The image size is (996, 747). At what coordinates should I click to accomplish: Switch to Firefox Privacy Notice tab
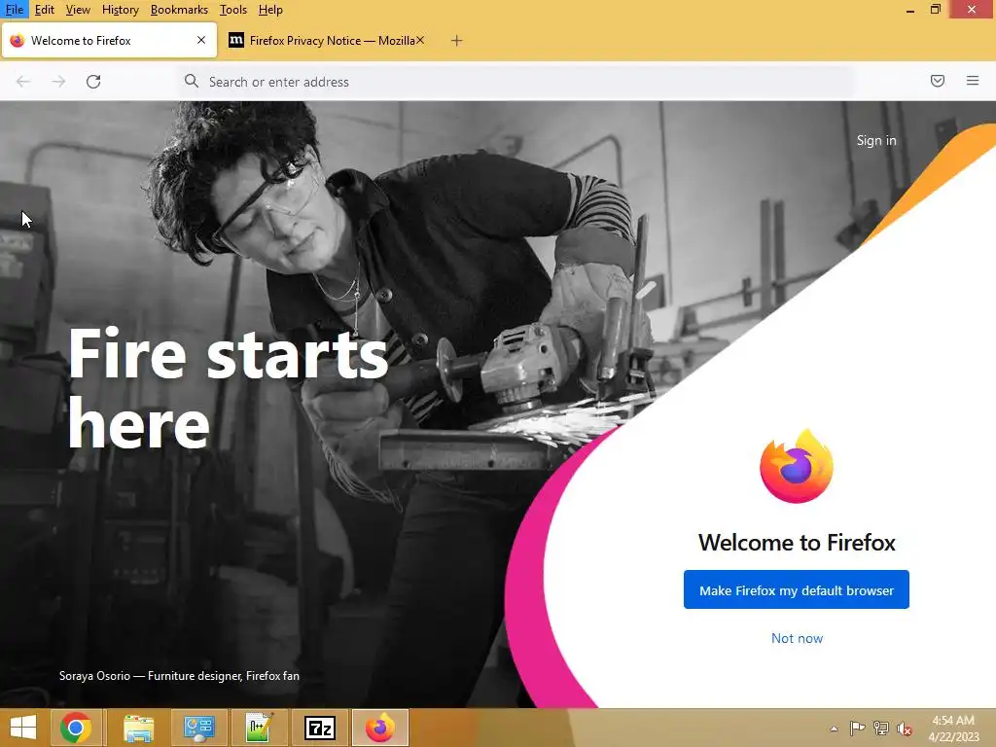click(327, 41)
